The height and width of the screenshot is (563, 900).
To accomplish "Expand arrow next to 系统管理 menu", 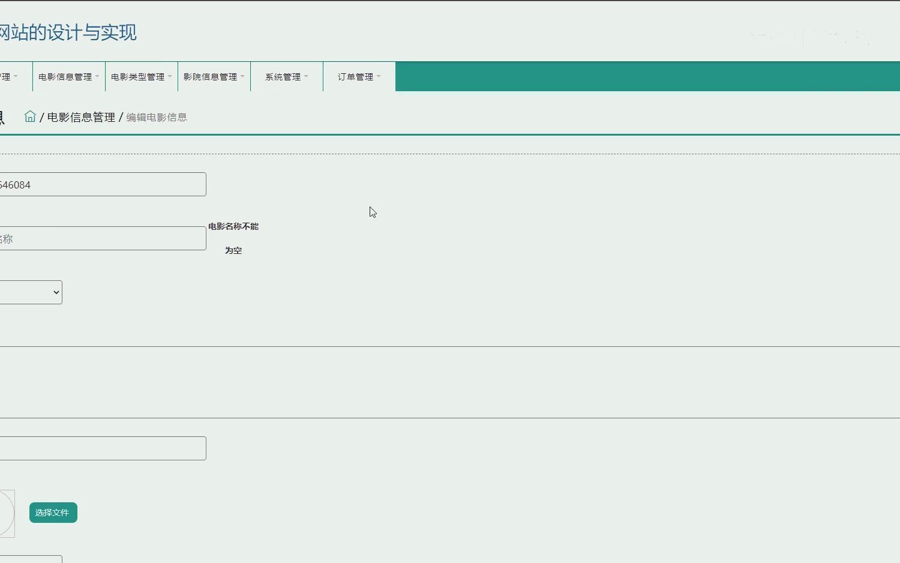I will (x=306, y=76).
